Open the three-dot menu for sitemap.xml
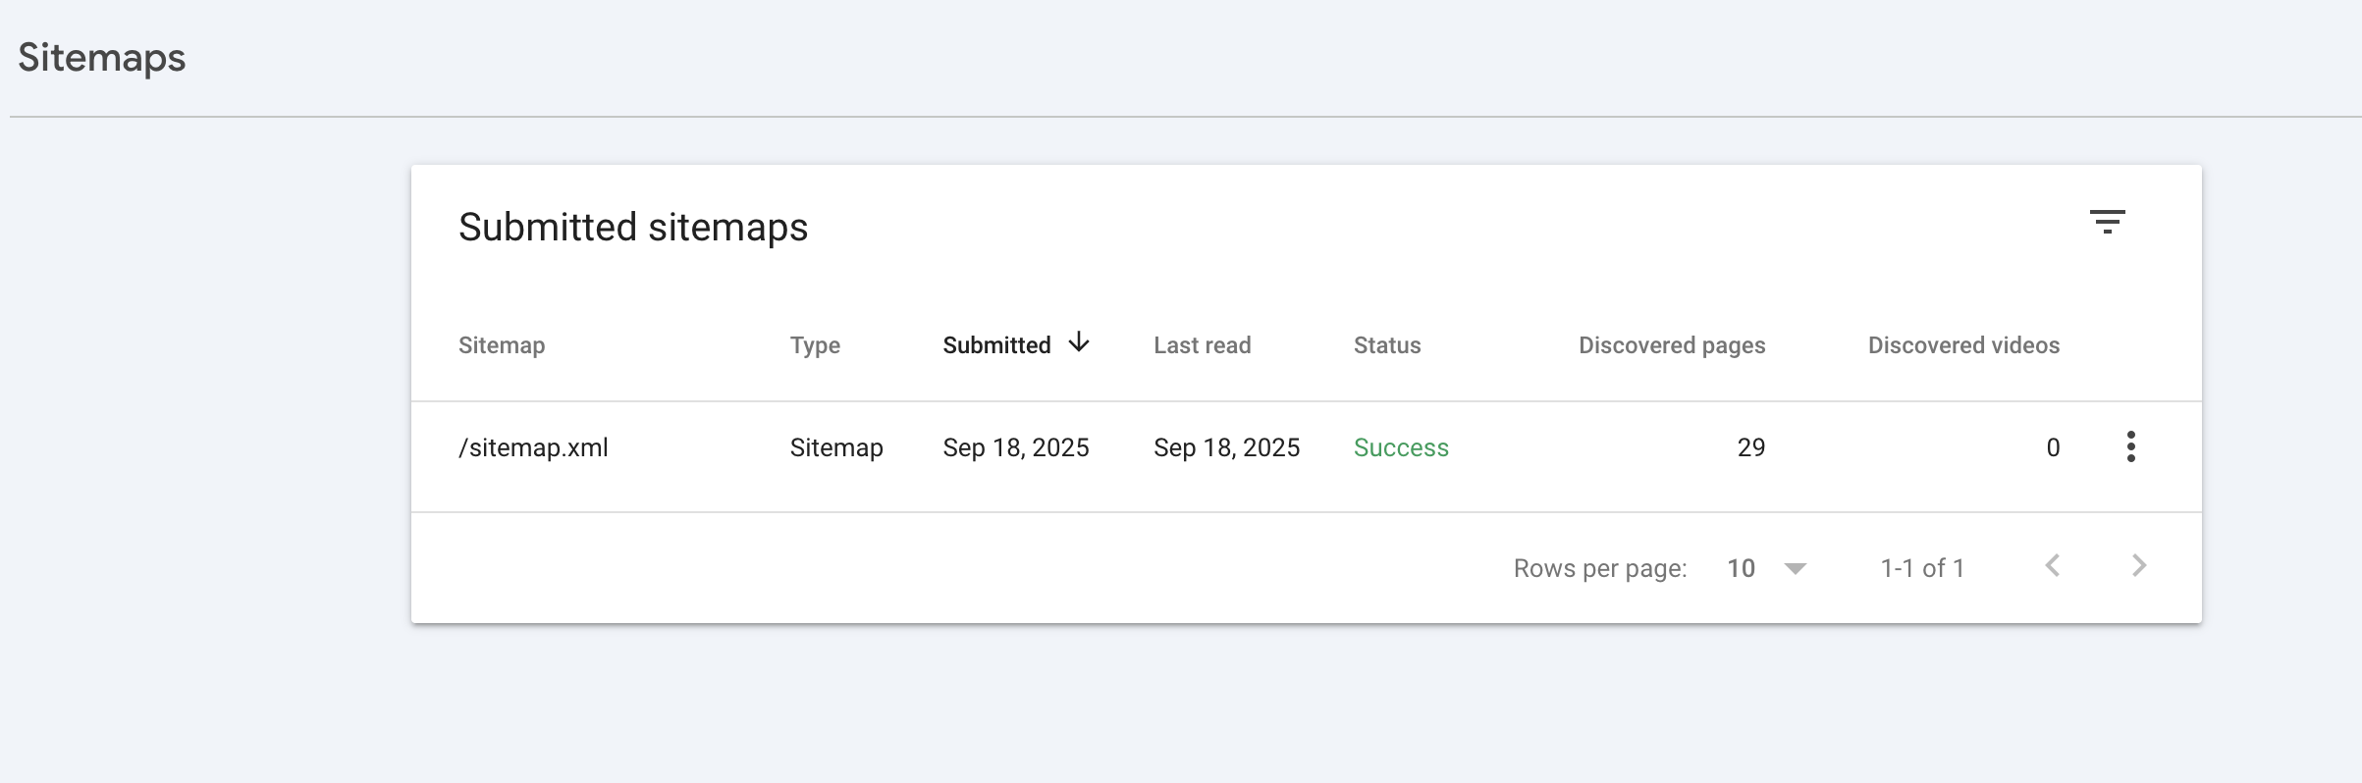 coord(2130,446)
